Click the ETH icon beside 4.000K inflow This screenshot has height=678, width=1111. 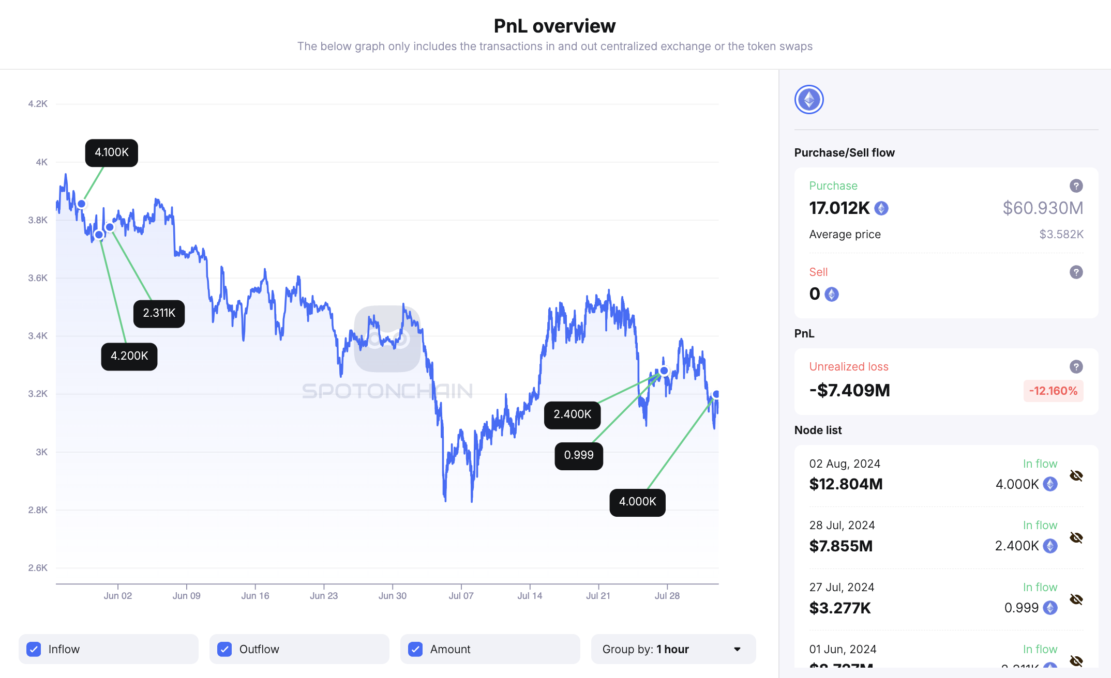coord(1050,484)
